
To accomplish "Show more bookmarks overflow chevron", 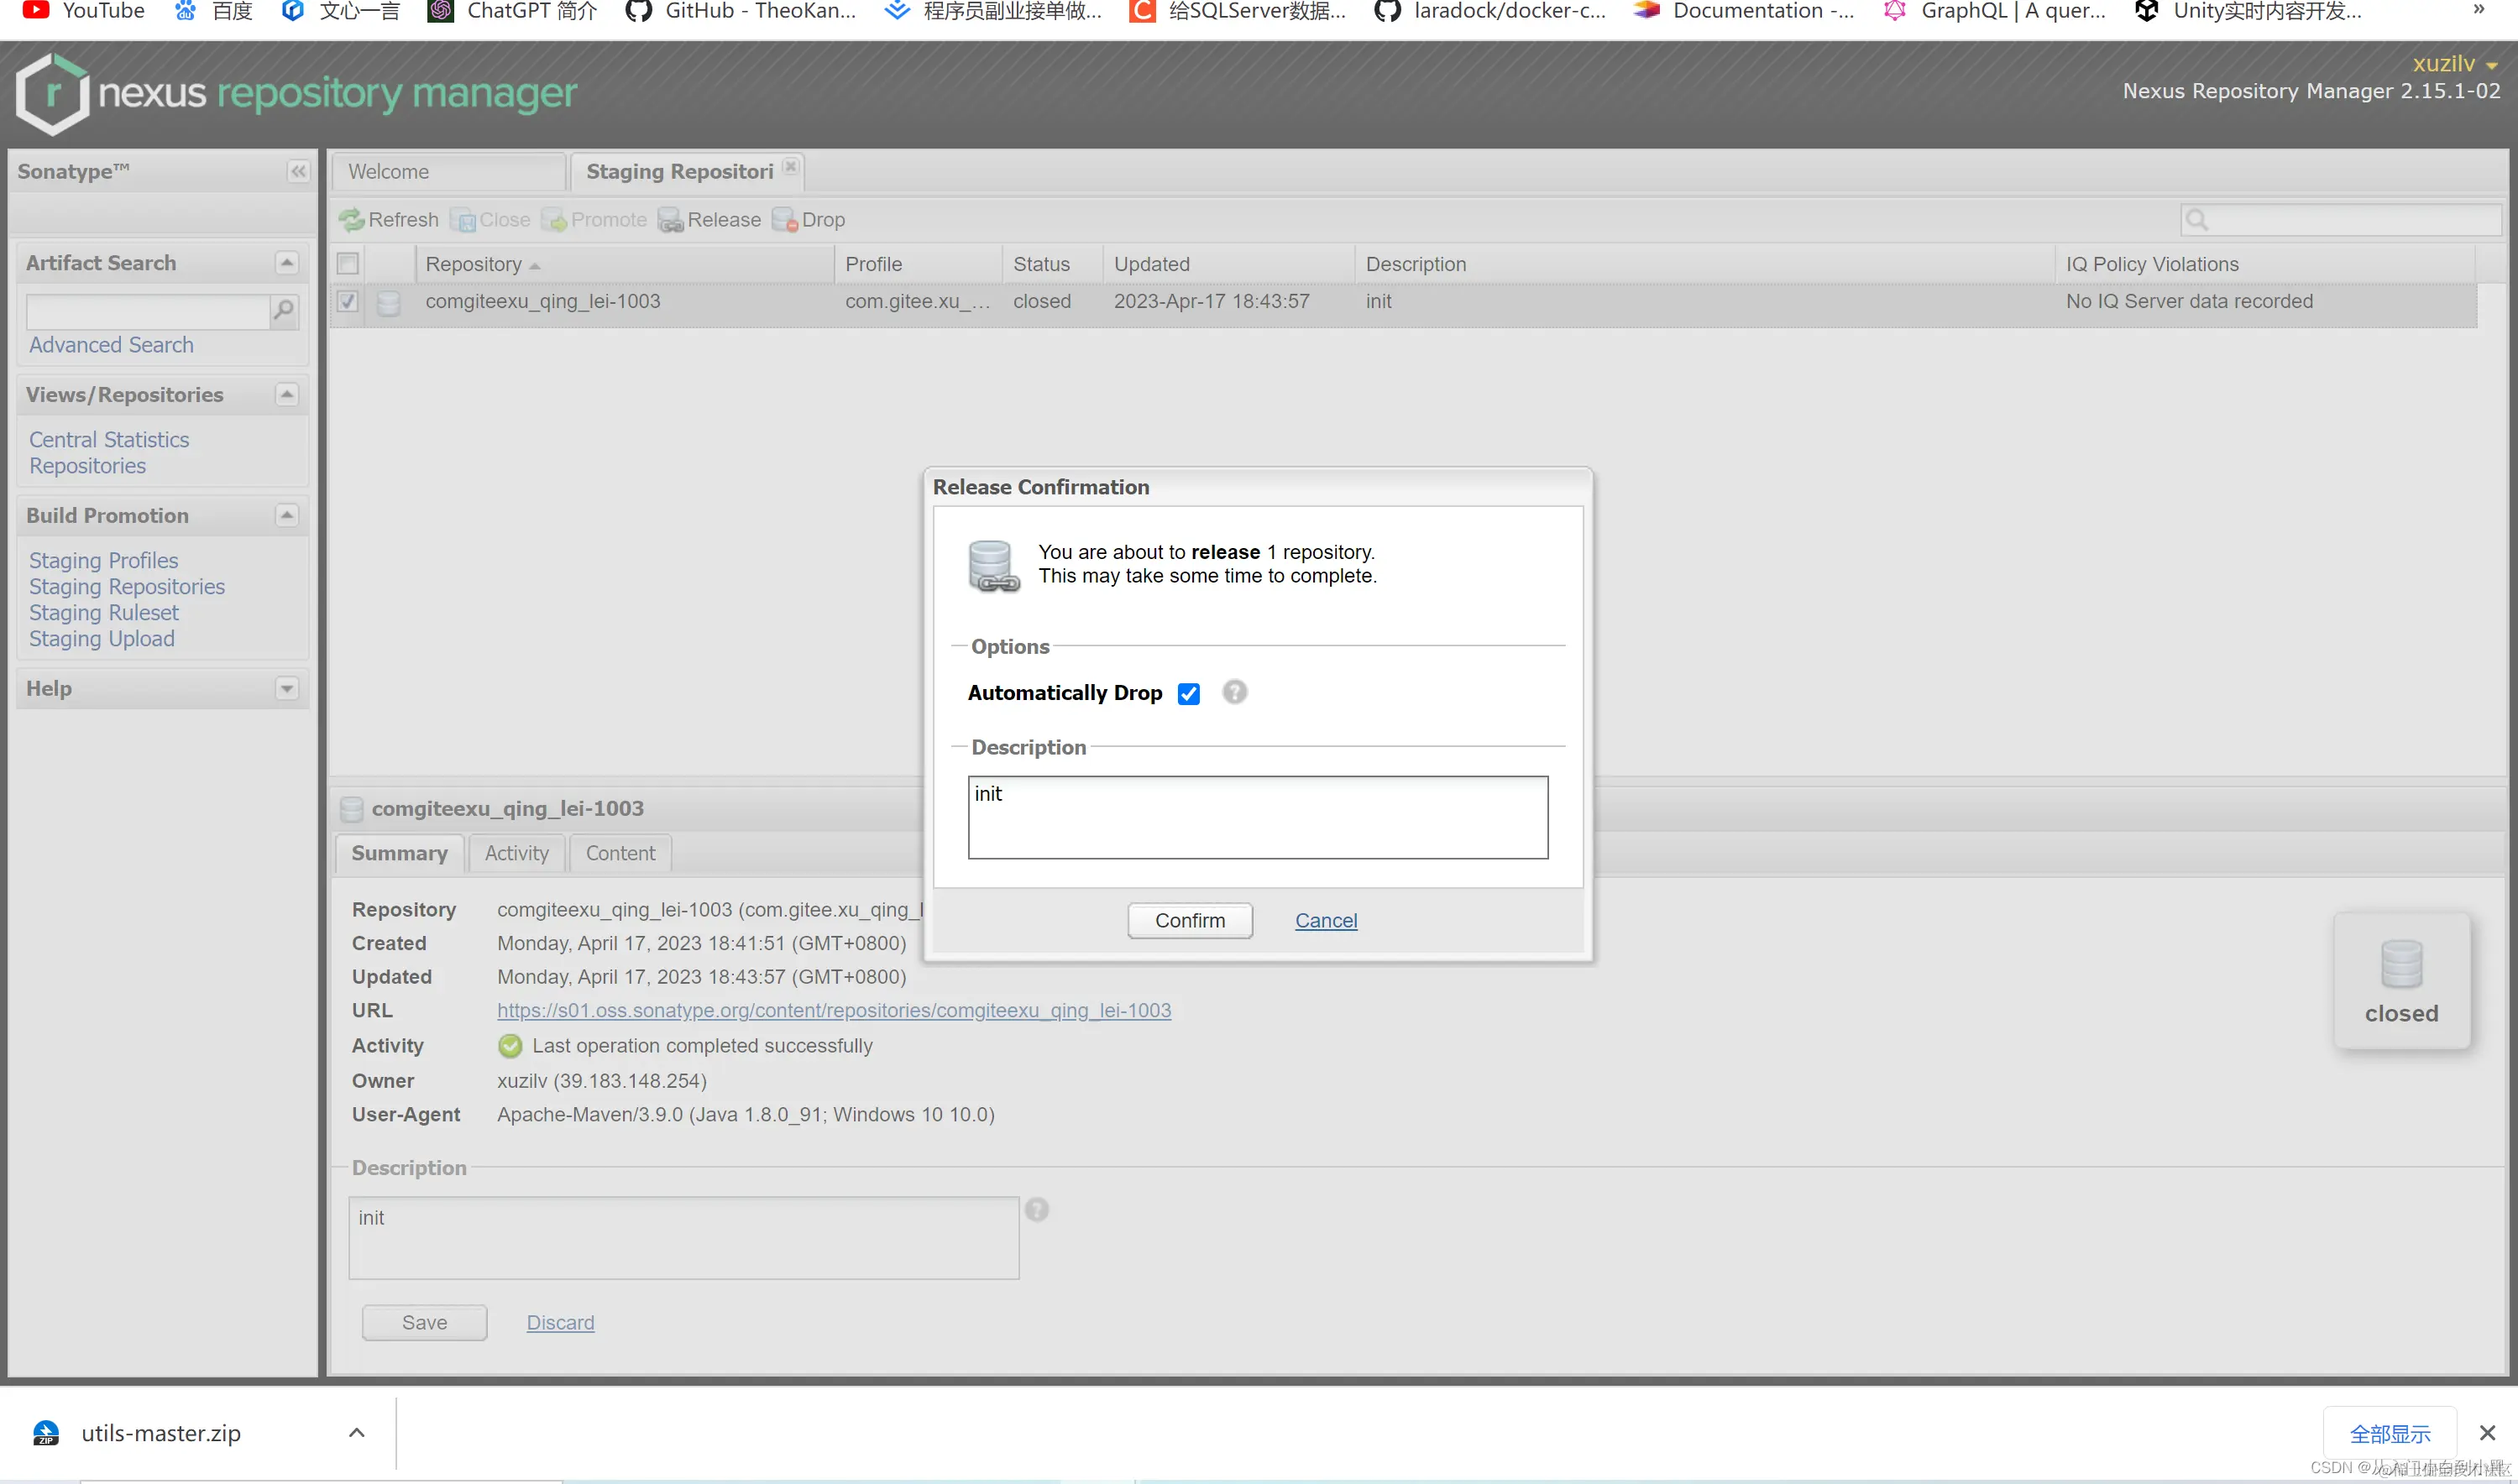I will (x=2478, y=10).
